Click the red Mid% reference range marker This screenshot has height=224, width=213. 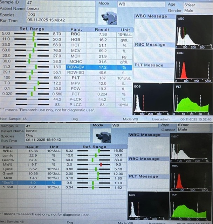click(x=100, y=164)
